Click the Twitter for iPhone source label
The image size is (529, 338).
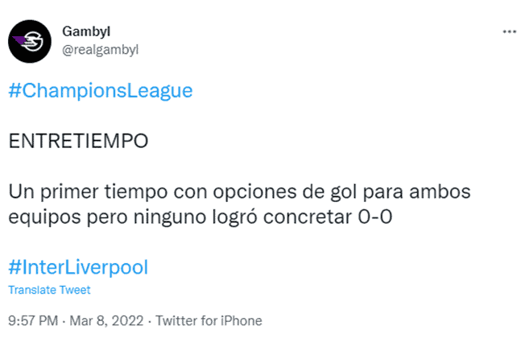tap(209, 321)
